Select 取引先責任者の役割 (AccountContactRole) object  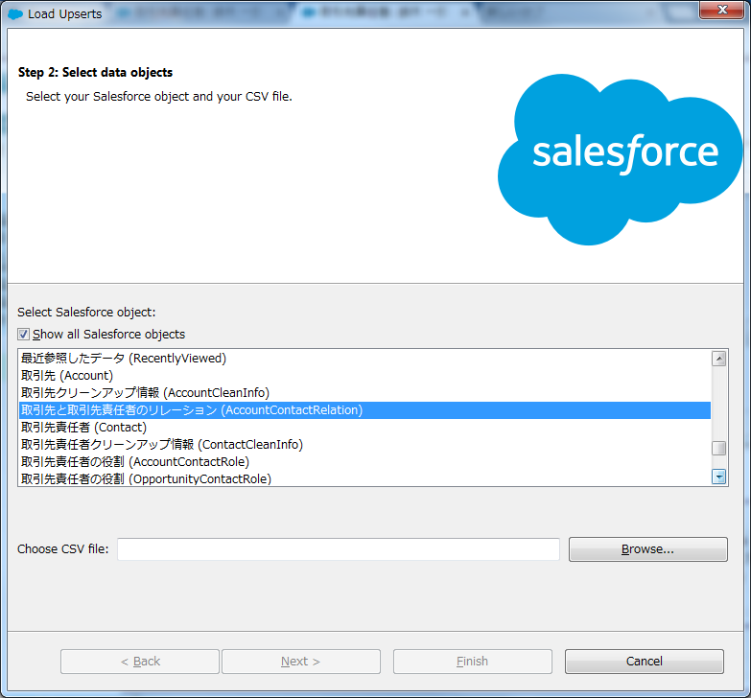364,461
